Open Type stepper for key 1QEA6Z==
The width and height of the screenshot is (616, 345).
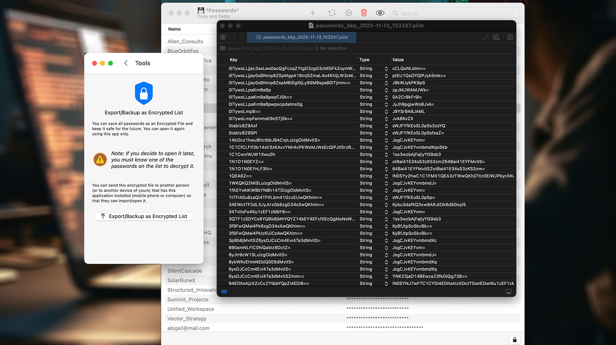[386, 176]
